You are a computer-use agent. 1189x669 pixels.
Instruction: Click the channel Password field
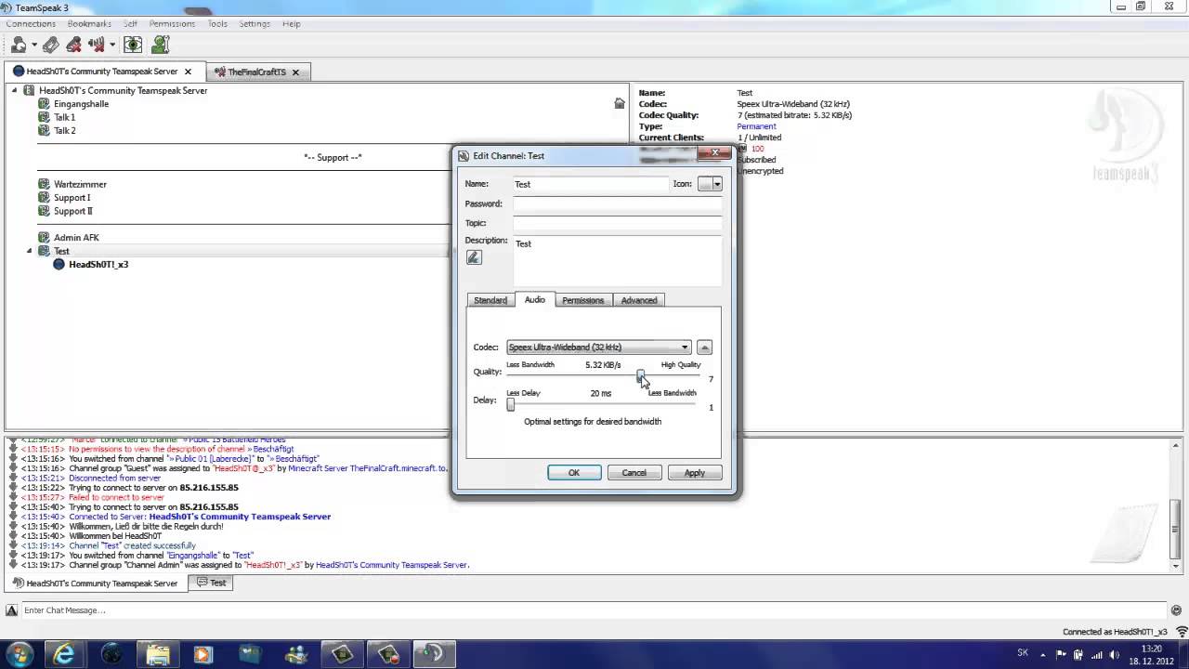tap(617, 203)
